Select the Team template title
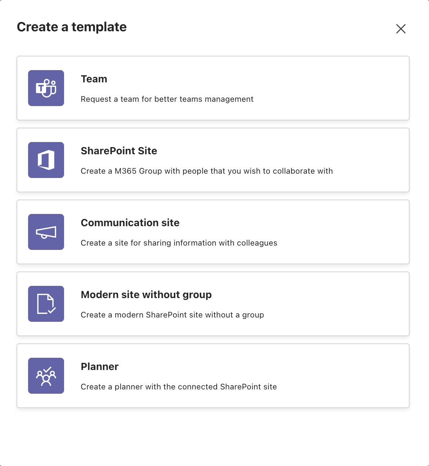Image resolution: width=429 pixels, height=466 pixels. tap(94, 79)
